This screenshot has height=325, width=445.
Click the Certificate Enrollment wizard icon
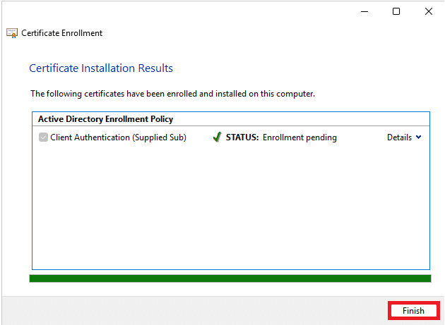11,33
